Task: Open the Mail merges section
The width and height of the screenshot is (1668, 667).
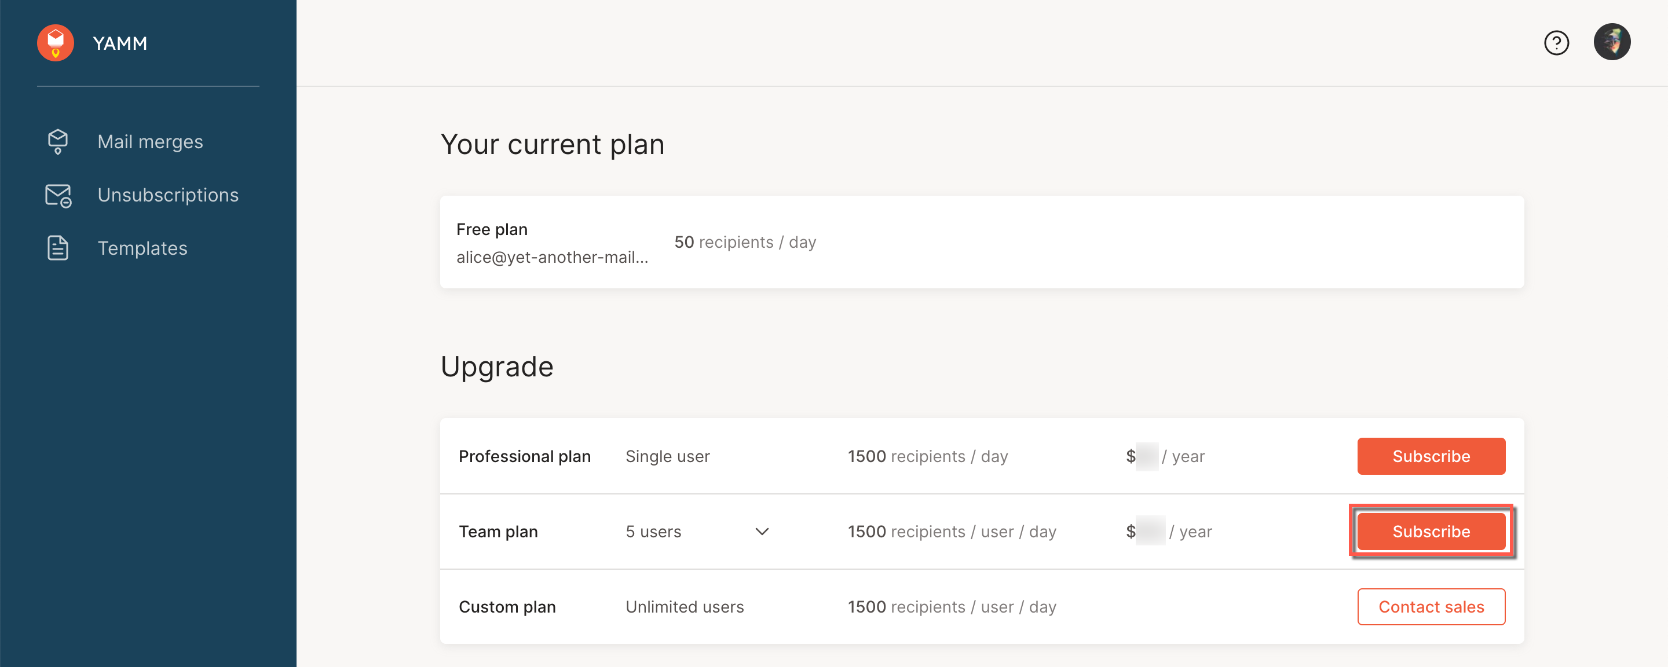Action: [149, 141]
